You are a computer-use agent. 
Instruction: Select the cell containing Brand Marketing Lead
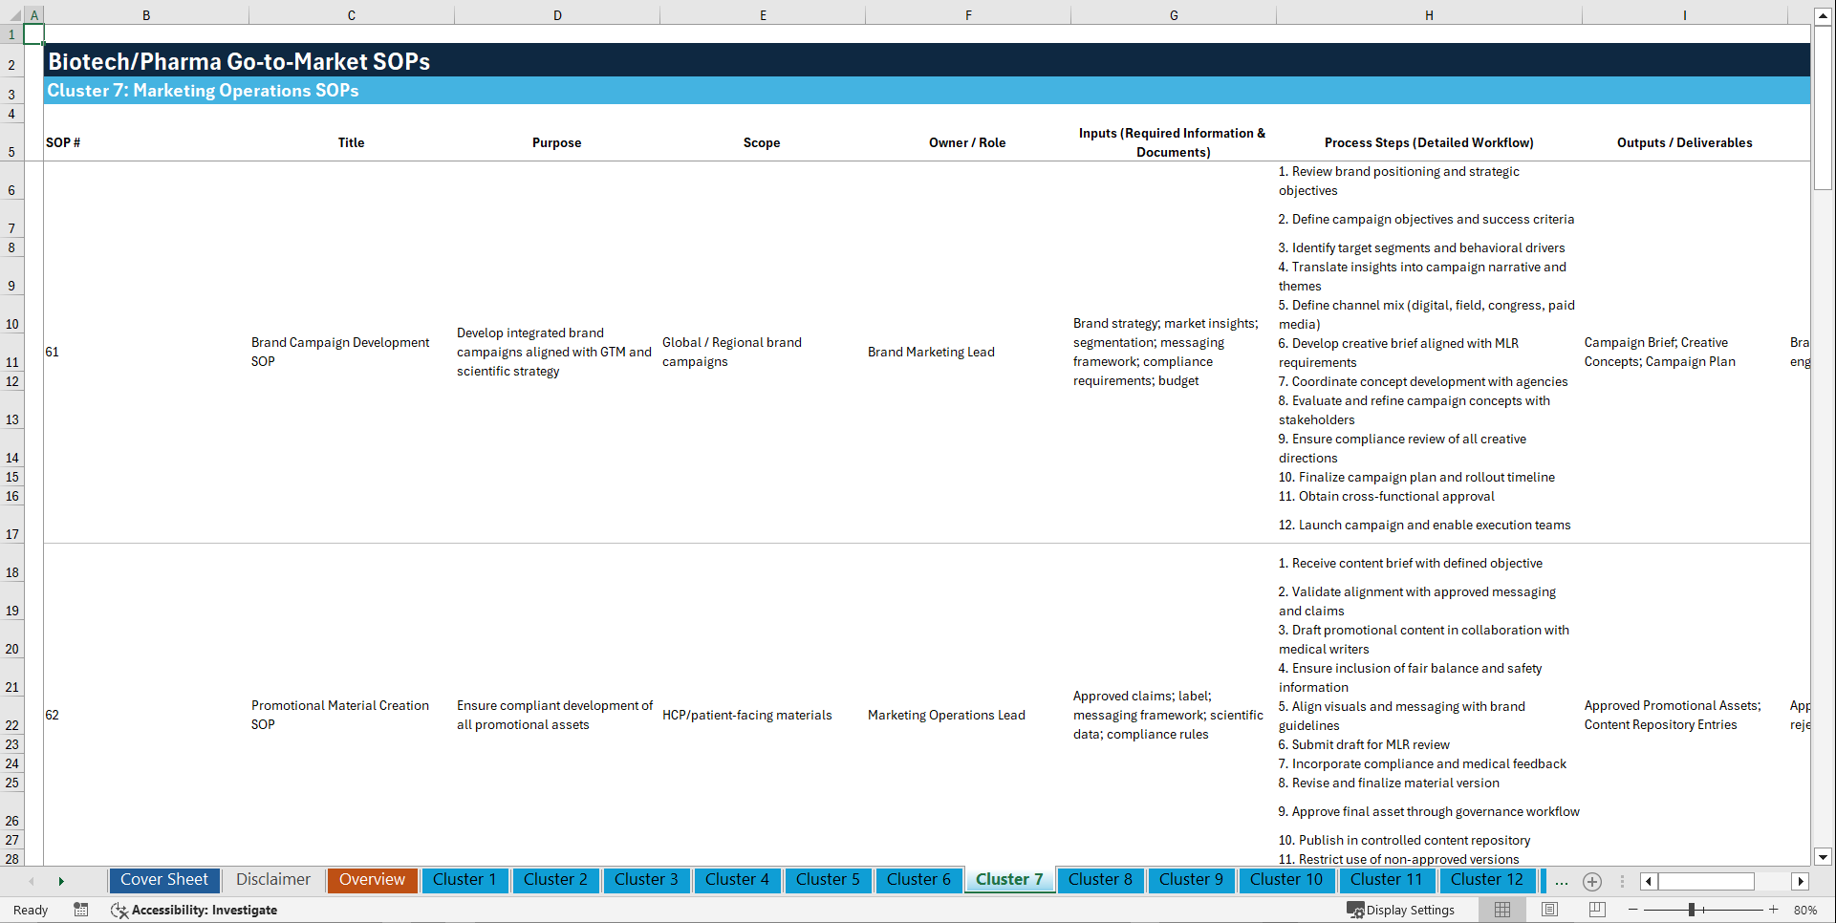pos(931,352)
